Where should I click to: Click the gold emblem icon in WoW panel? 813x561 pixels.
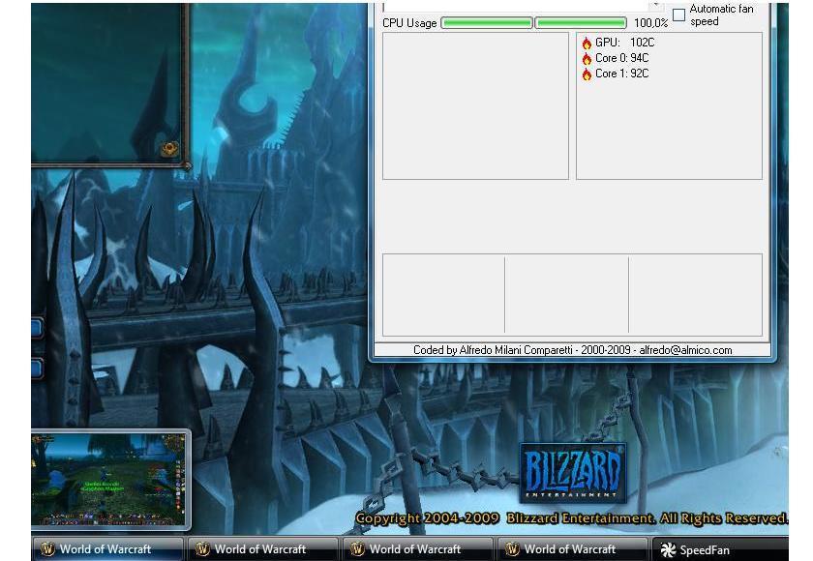[169, 149]
